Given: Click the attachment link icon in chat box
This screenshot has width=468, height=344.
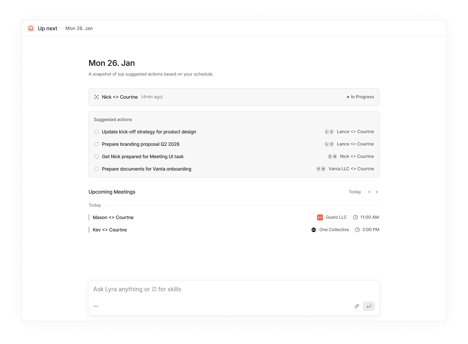Looking at the screenshot, I should (x=357, y=306).
